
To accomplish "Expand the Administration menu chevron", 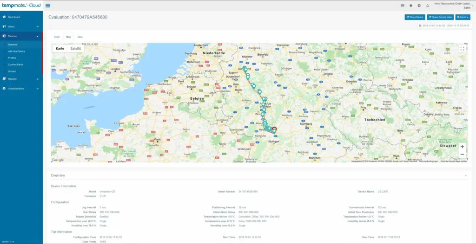I will click(x=38, y=89).
